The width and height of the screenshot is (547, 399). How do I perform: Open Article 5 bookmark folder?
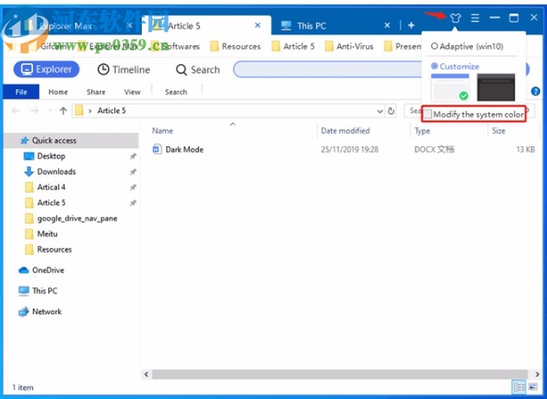[x=293, y=47]
